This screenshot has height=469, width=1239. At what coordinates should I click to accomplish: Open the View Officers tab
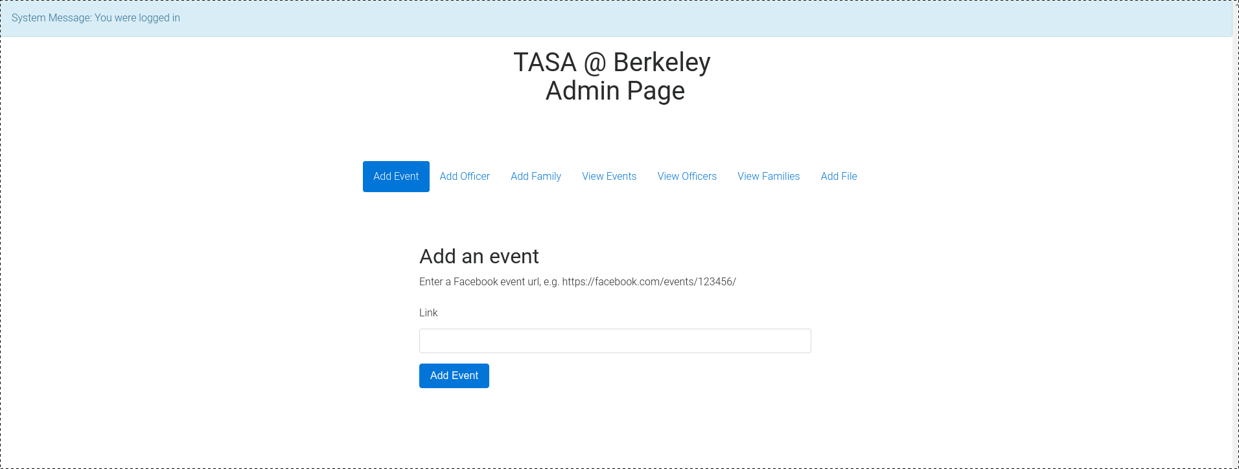coord(686,177)
